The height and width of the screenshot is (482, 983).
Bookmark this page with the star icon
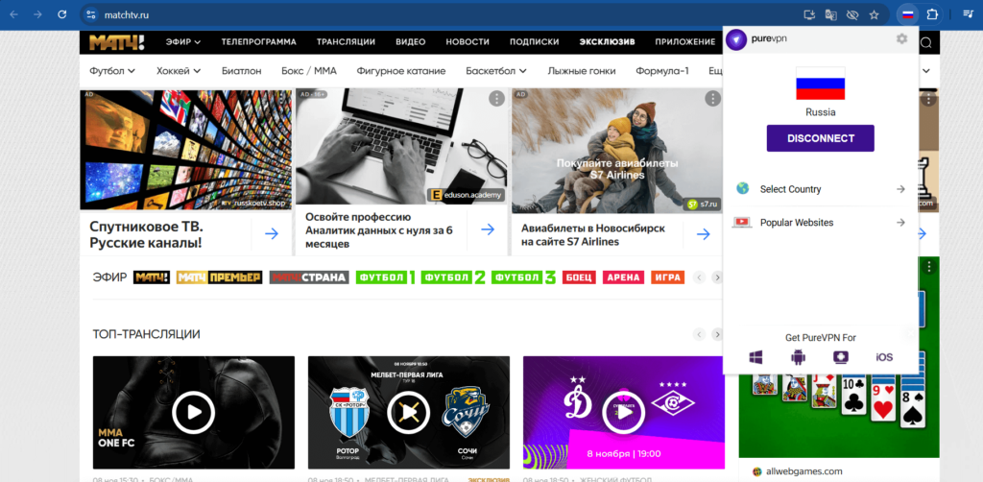(x=874, y=14)
